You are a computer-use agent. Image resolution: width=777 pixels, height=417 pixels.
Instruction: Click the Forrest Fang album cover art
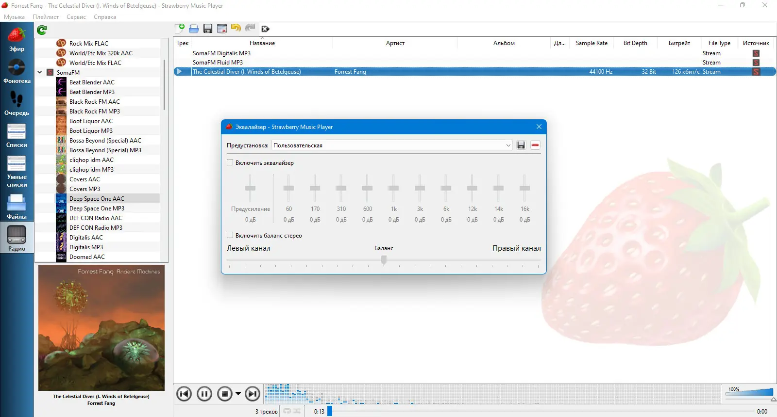(x=101, y=328)
